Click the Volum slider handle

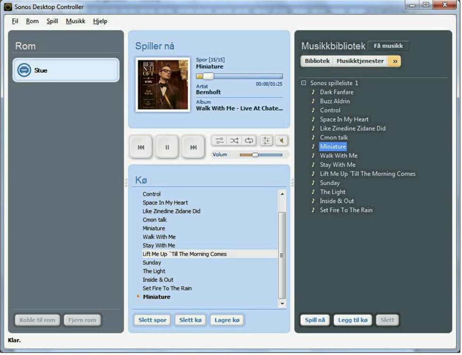pyautogui.click(x=255, y=155)
